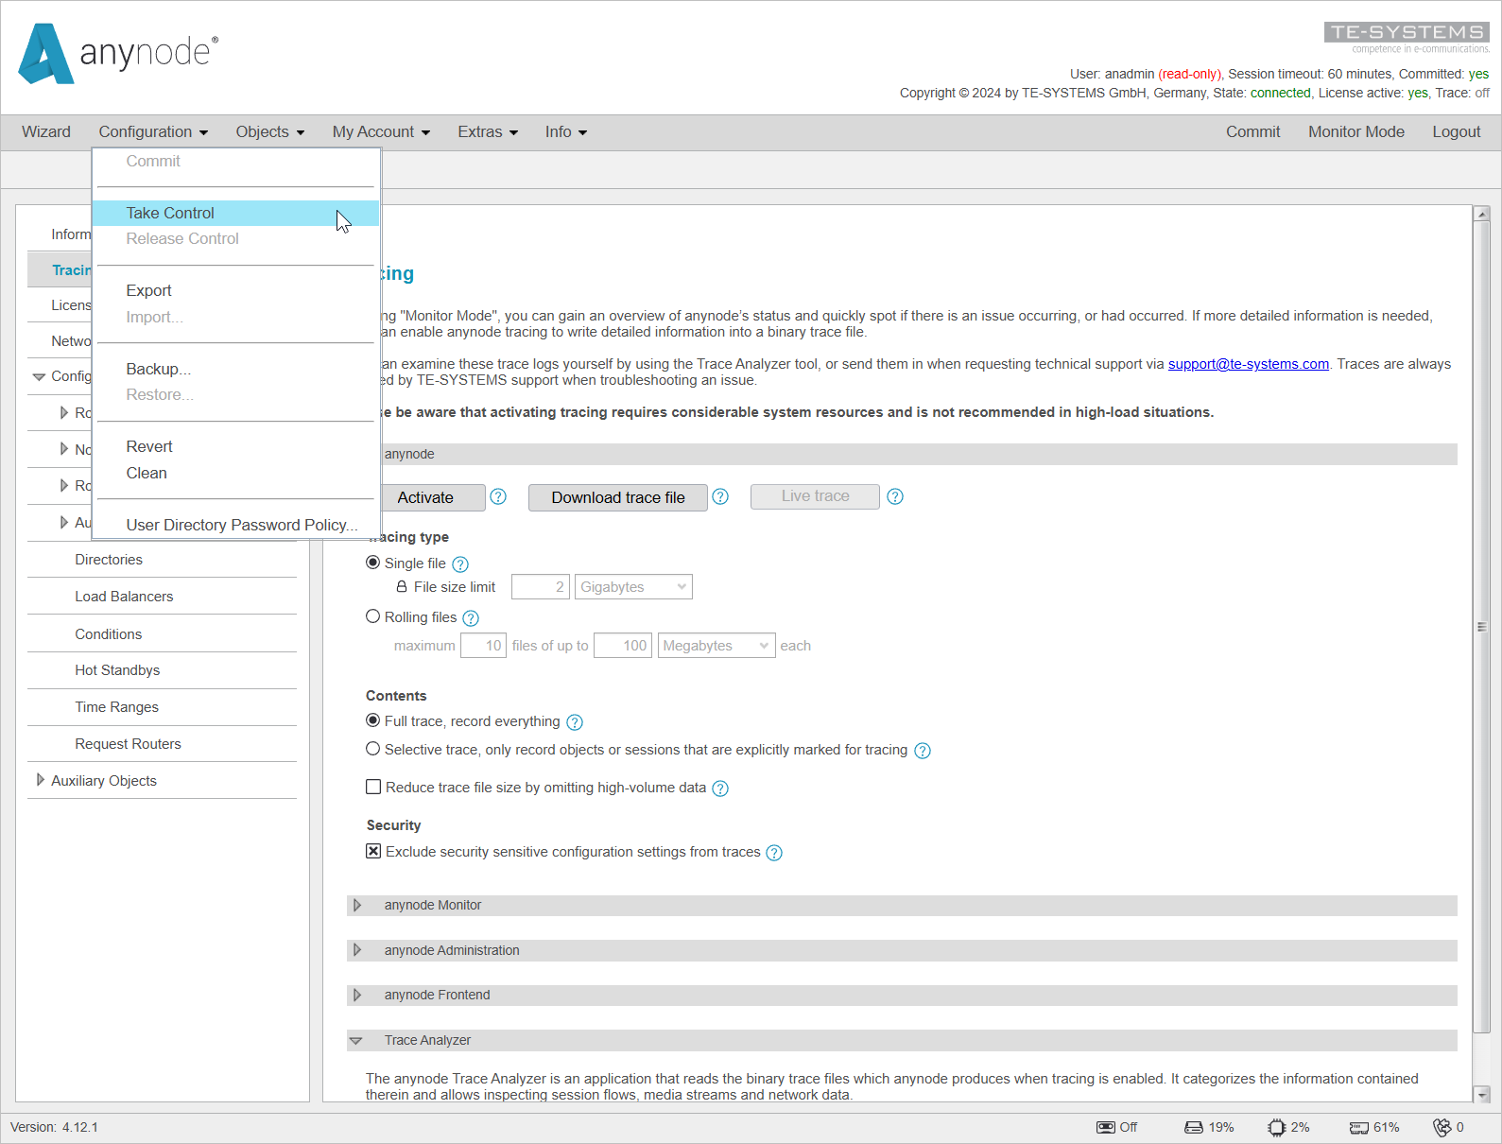Image resolution: width=1502 pixels, height=1144 pixels.
Task: Open the My Account menu
Action: 381,132
